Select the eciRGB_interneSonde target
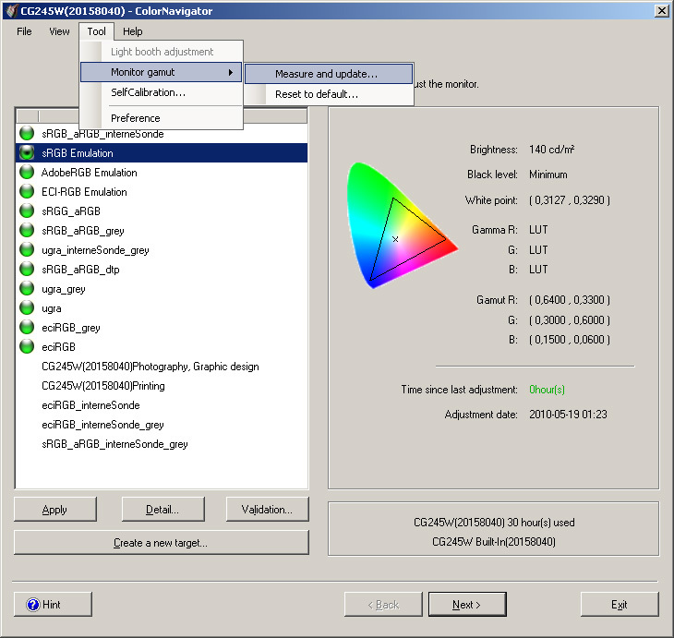 90,405
